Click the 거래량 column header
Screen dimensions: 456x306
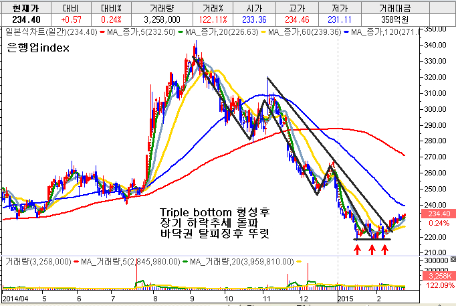coord(159,7)
